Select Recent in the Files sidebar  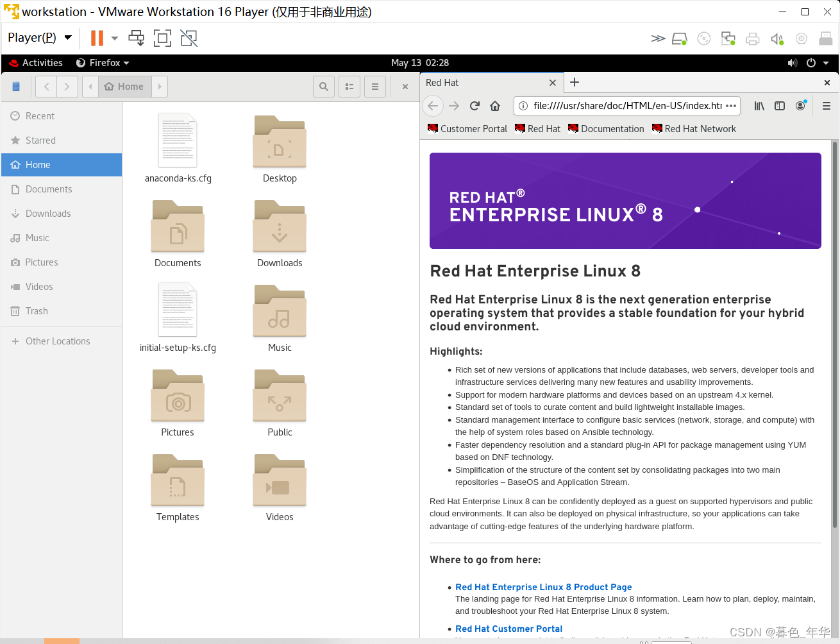(x=62, y=116)
